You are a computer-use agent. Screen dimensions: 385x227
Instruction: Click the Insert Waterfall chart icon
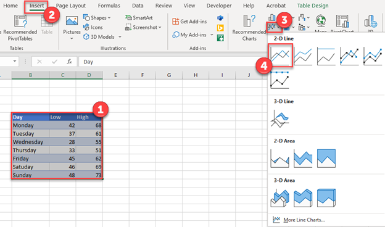[302, 18]
